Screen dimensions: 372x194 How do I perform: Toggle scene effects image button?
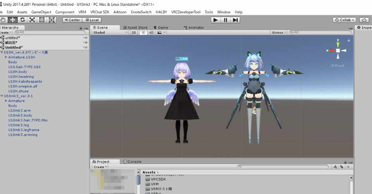[159, 32]
